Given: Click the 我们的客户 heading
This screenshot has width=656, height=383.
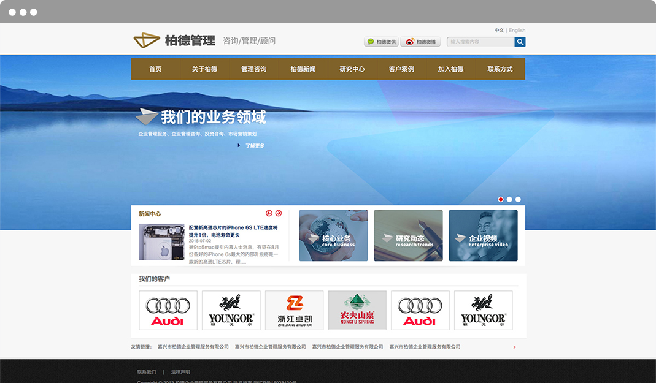Looking at the screenshot, I should tap(155, 279).
